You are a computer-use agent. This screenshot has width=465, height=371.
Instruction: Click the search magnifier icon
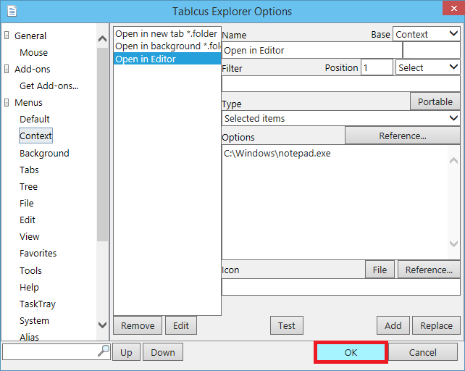104,351
